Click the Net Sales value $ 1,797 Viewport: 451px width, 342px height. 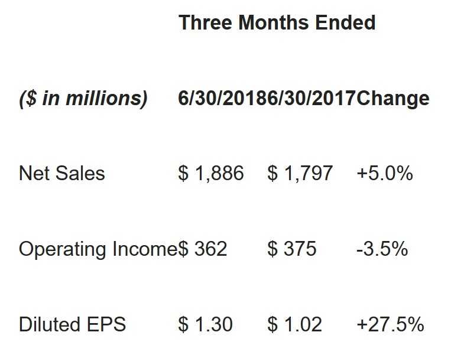tap(300, 174)
